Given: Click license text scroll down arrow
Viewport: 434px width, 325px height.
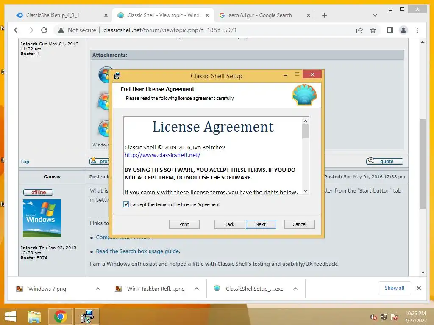Looking at the screenshot, I should [x=305, y=191].
